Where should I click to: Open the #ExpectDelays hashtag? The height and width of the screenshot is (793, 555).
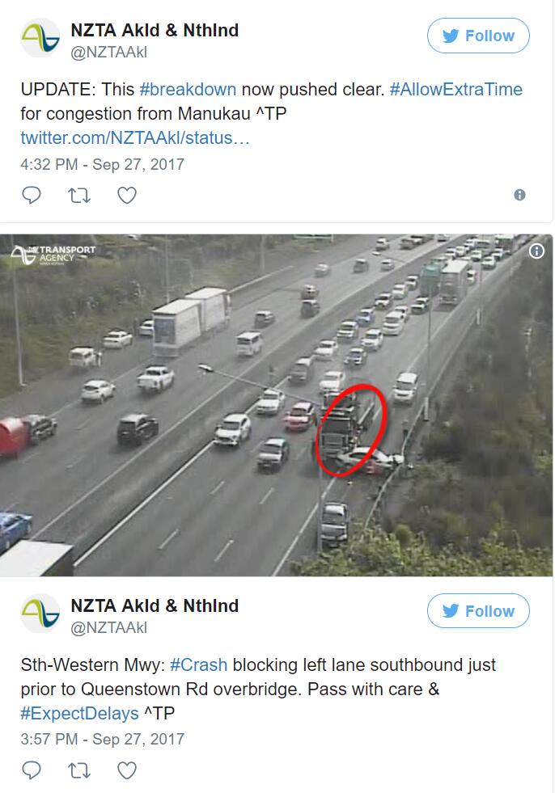tap(79, 713)
